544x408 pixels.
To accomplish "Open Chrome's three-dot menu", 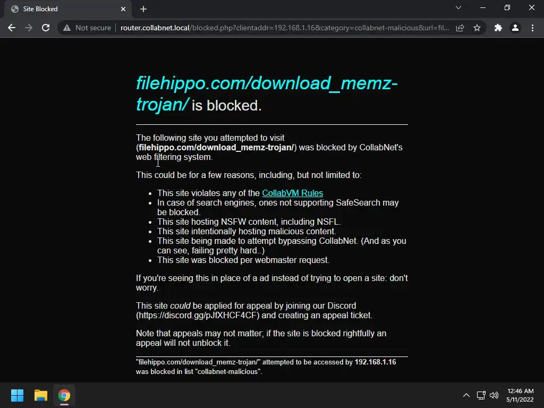I will (x=532, y=28).
